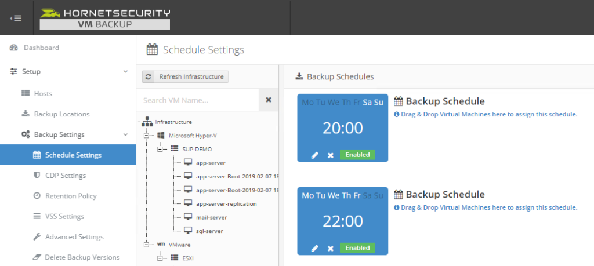
Task: Collapse the Microsoft Hyper-V tree node
Action: (147, 136)
